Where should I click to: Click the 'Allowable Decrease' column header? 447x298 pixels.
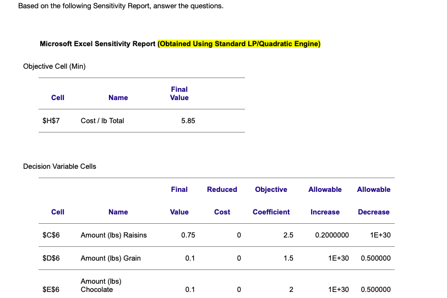point(374,201)
